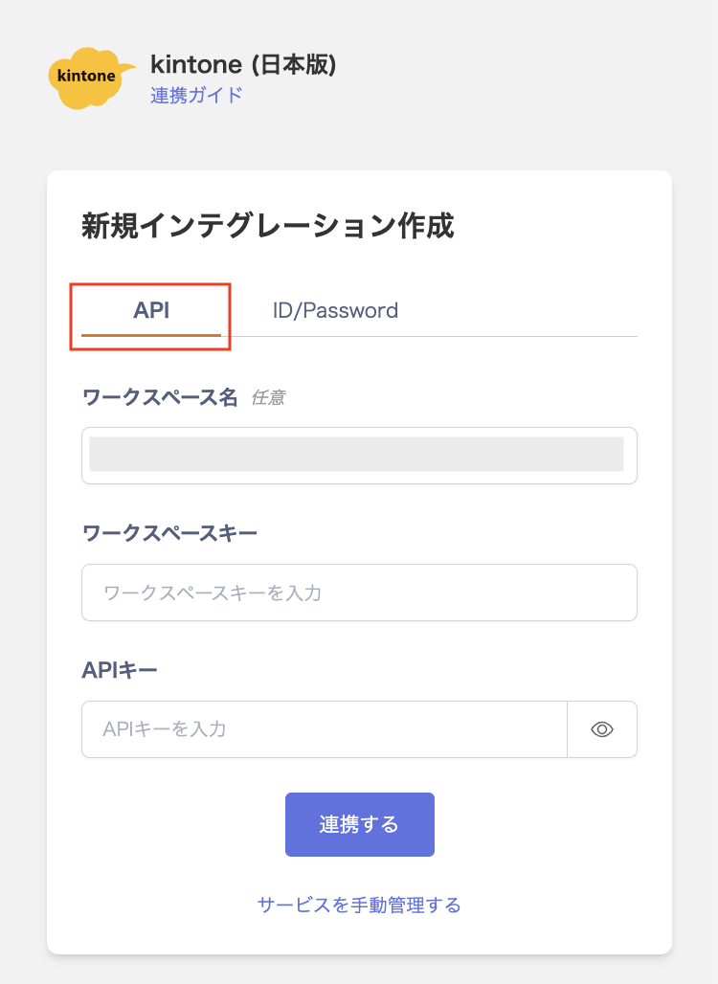This screenshot has width=718, height=984.
Task: Click the ワークスペースキー field label
Action: pyautogui.click(x=169, y=533)
